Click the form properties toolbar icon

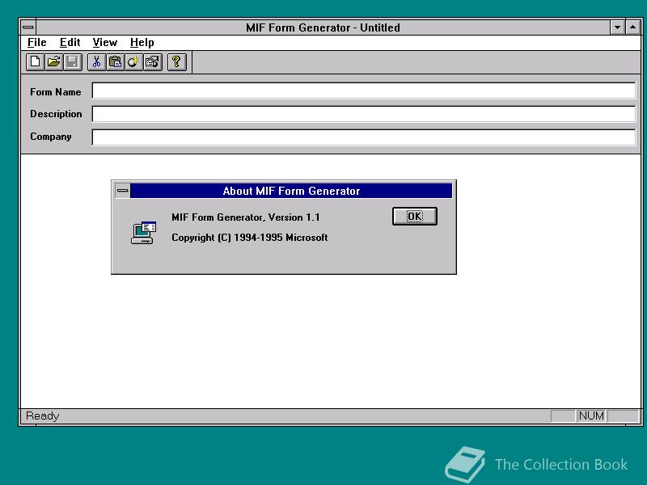152,62
